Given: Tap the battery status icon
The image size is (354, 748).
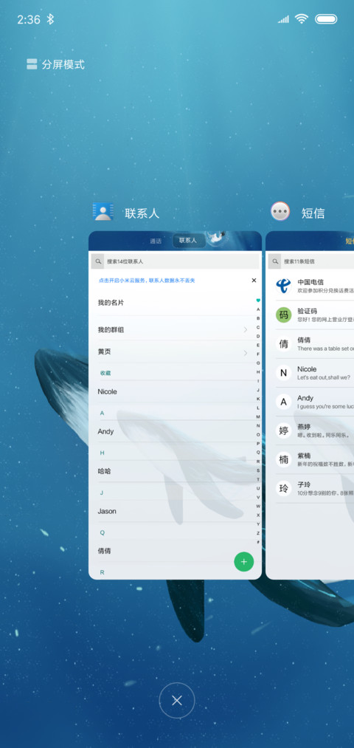Looking at the screenshot, I should tap(326, 19).
